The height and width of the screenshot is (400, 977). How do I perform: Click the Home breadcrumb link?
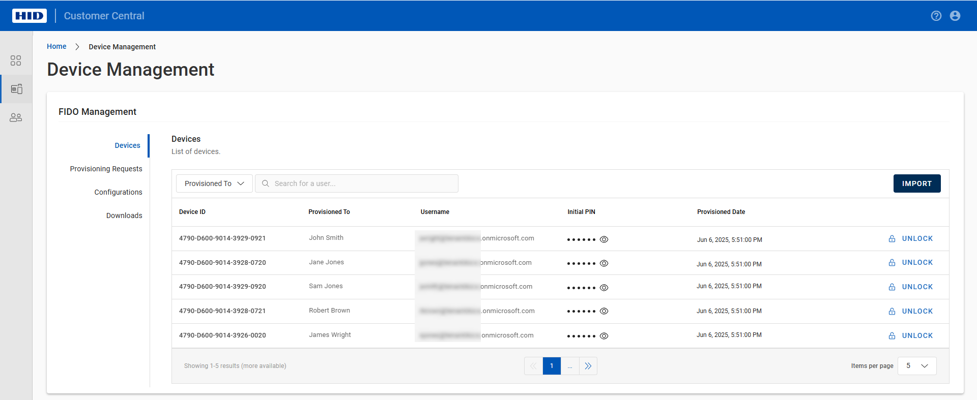(56, 46)
